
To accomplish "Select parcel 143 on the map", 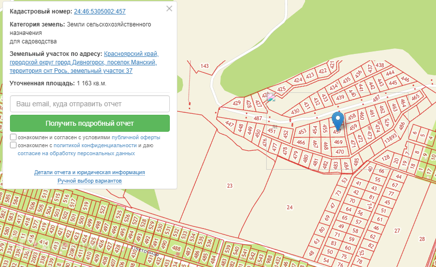I will coord(204,66).
